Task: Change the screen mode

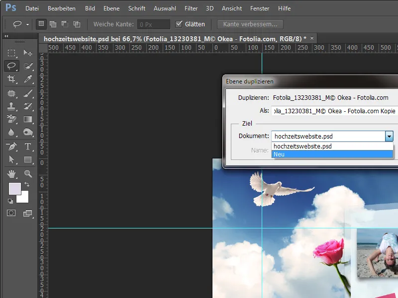Action: [x=28, y=213]
